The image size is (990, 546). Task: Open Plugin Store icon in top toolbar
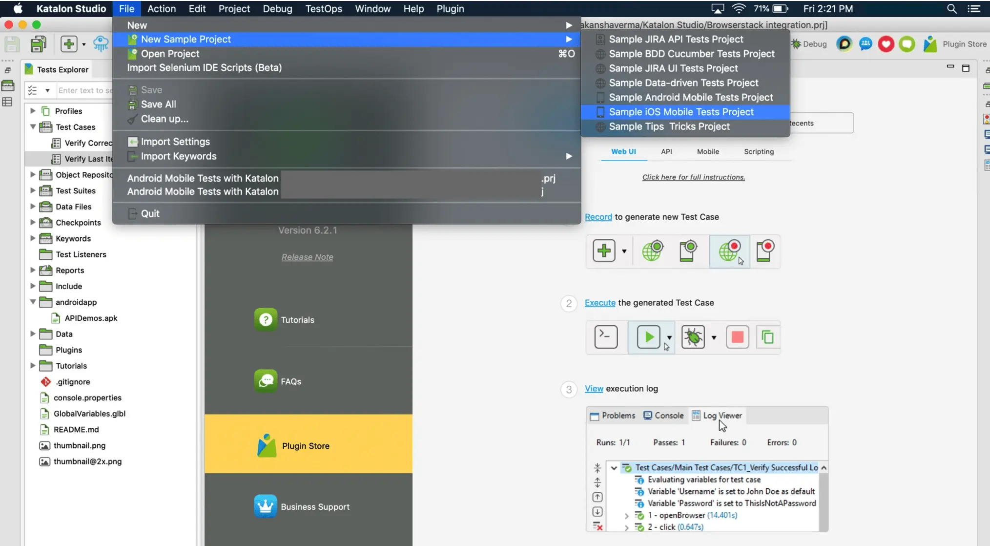pos(930,44)
